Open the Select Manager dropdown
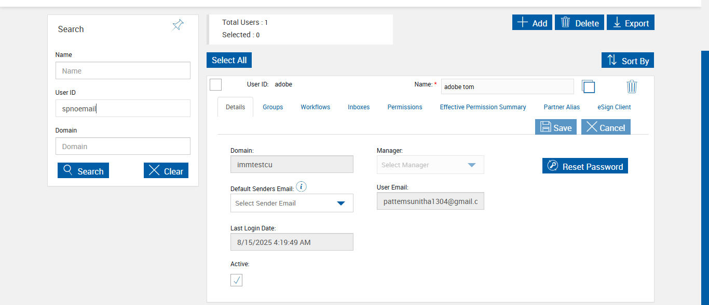The width and height of the screenshot is (709, 305). tap(430, 165)
